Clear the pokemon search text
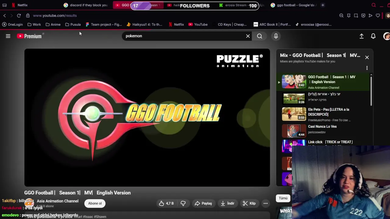This screenshot has height=219, width=390. [x=248, y=36]
